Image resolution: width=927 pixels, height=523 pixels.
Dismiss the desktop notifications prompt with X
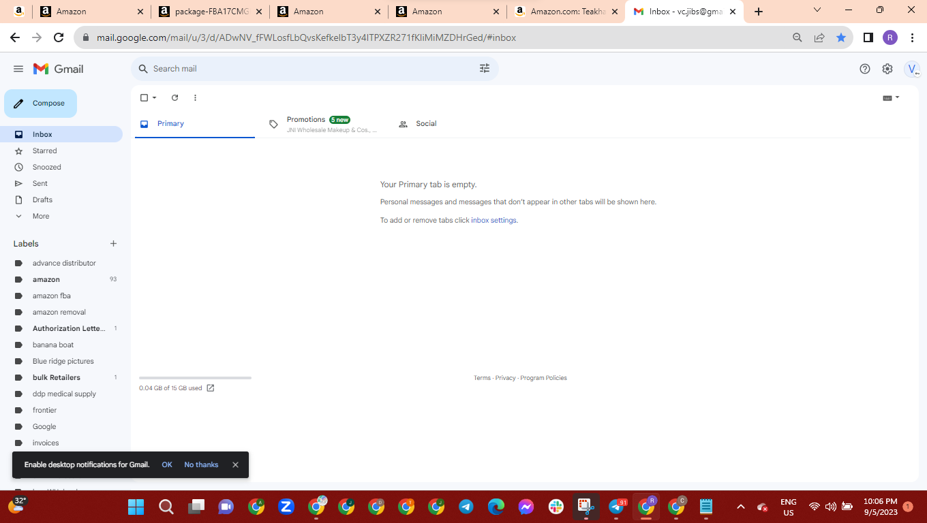(x=235, y=465)
